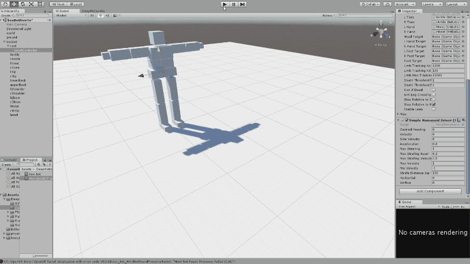Disable Simple Humanoid Driver component checkbox
Viewport: 470px width, 264px height.
pos(407,120)
